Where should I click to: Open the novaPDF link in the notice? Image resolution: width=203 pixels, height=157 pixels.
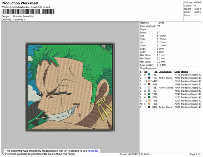(93, 151)
